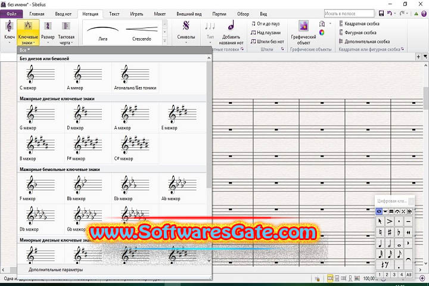Open the Штили group dialog launcher
The width and height of the screenshot is (429, 286).
point(282,49)
